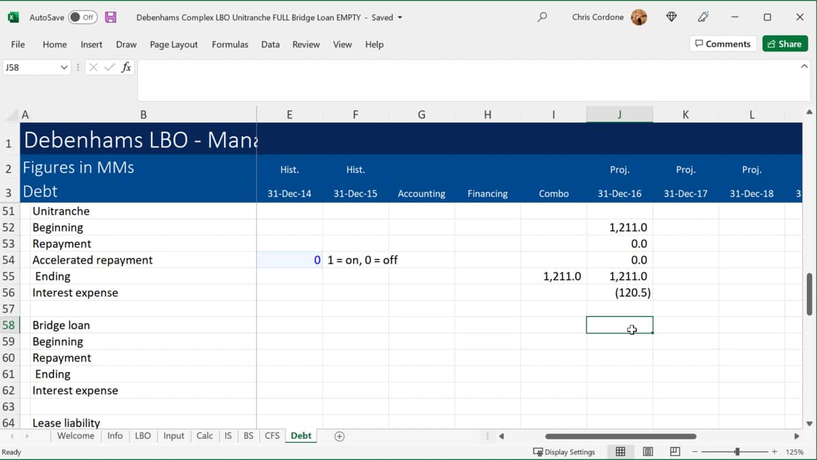
Task: Open the Page Layout tab
Action: [x=174, y=44]
